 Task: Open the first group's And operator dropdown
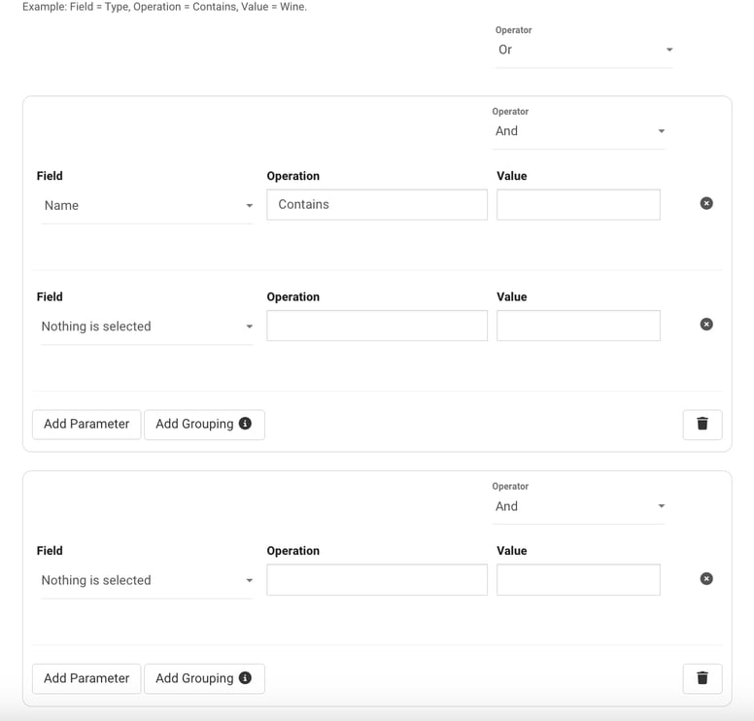click(x=578, y=131)
